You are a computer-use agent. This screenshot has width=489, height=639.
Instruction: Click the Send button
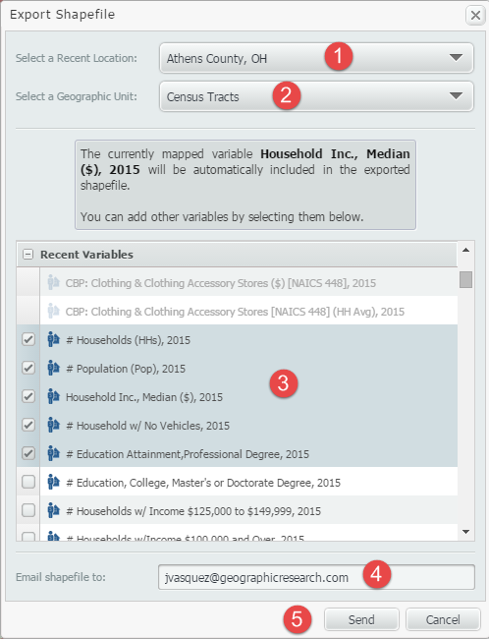pos(361,619)
